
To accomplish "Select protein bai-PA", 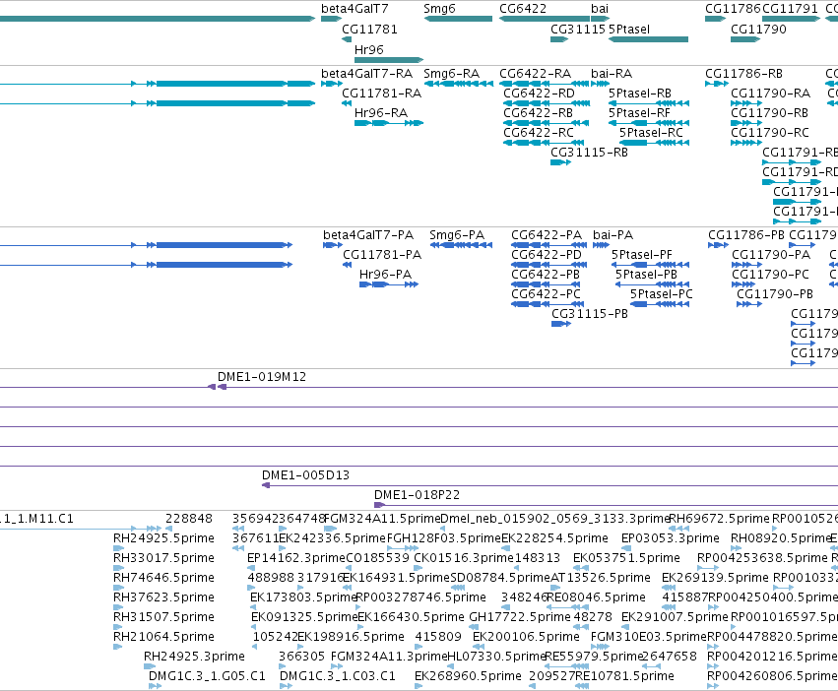I will tap(601, 245).
